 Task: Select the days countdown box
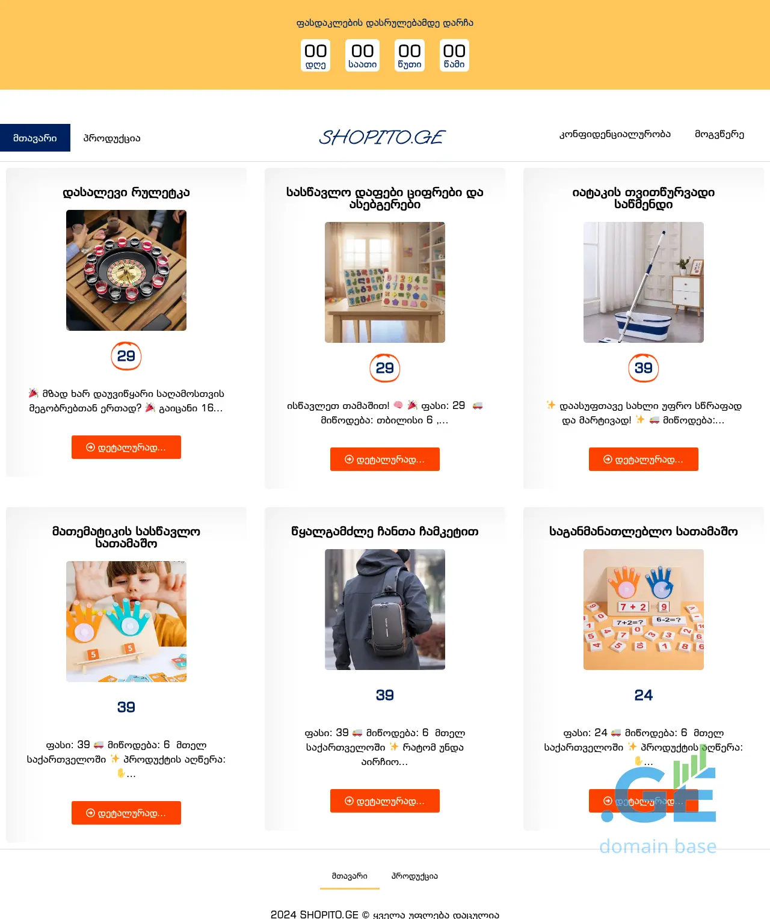[316, 55]
